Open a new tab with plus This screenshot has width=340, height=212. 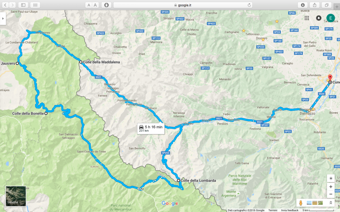click(337, 7)
